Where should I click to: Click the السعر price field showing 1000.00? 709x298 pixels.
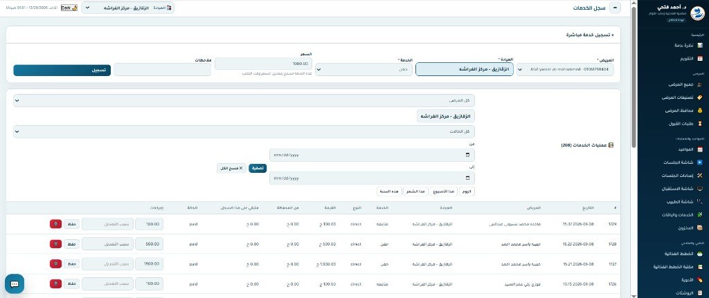(x=263, y=64)
